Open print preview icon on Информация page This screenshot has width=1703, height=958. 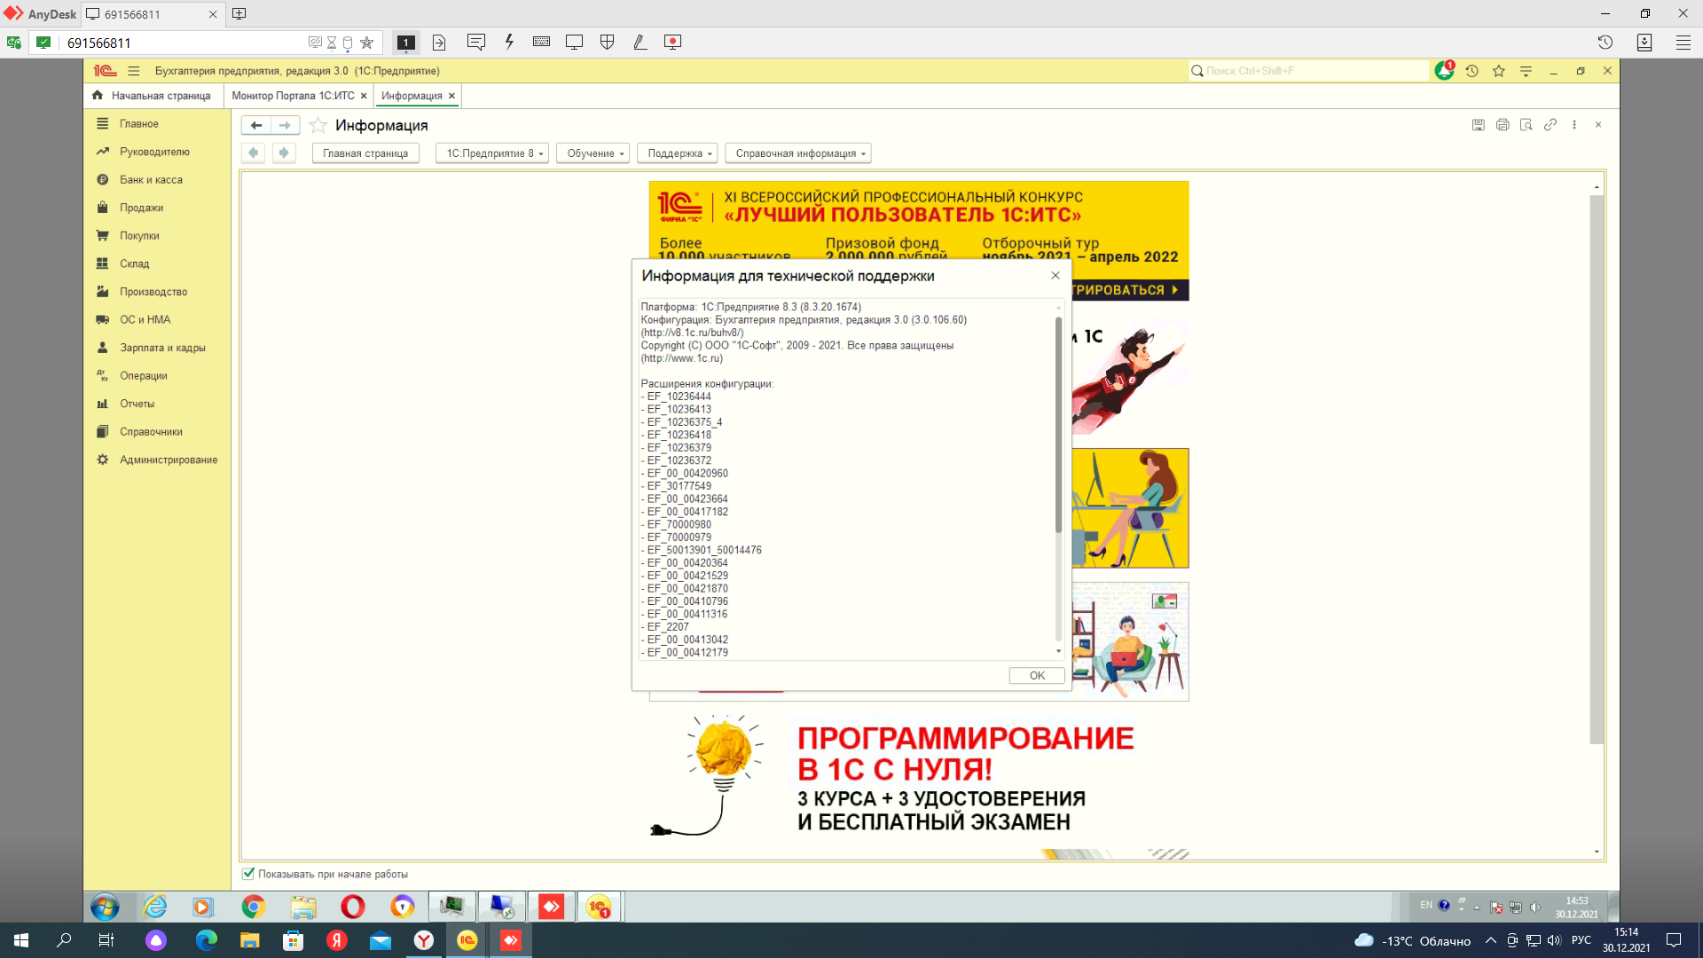coord(1526,125)
